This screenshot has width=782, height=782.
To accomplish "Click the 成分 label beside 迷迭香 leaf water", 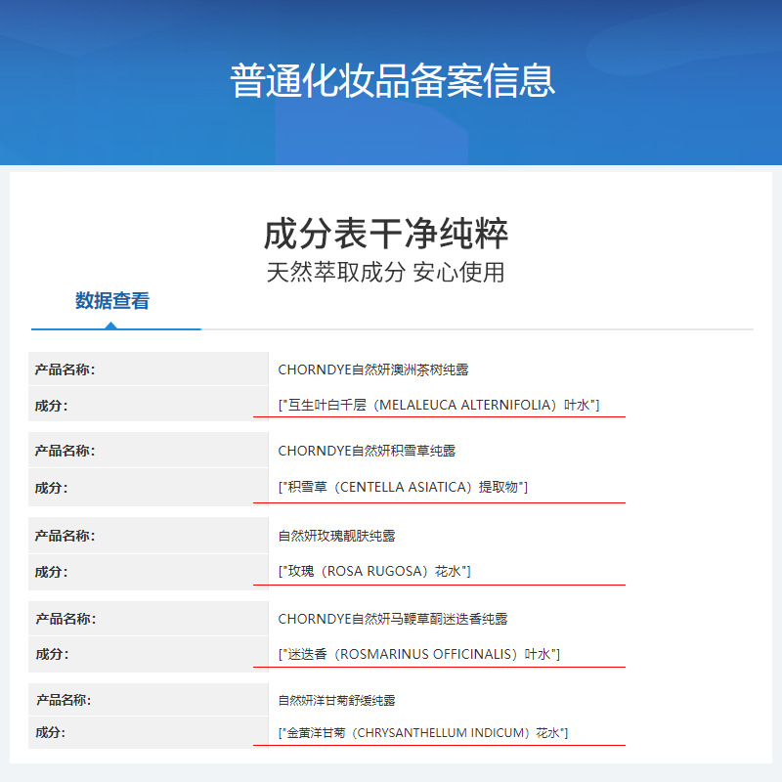I will (52, 654).
